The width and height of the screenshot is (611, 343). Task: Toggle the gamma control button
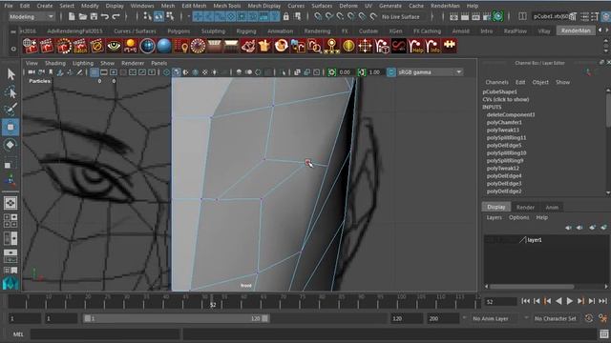point(362,72)
